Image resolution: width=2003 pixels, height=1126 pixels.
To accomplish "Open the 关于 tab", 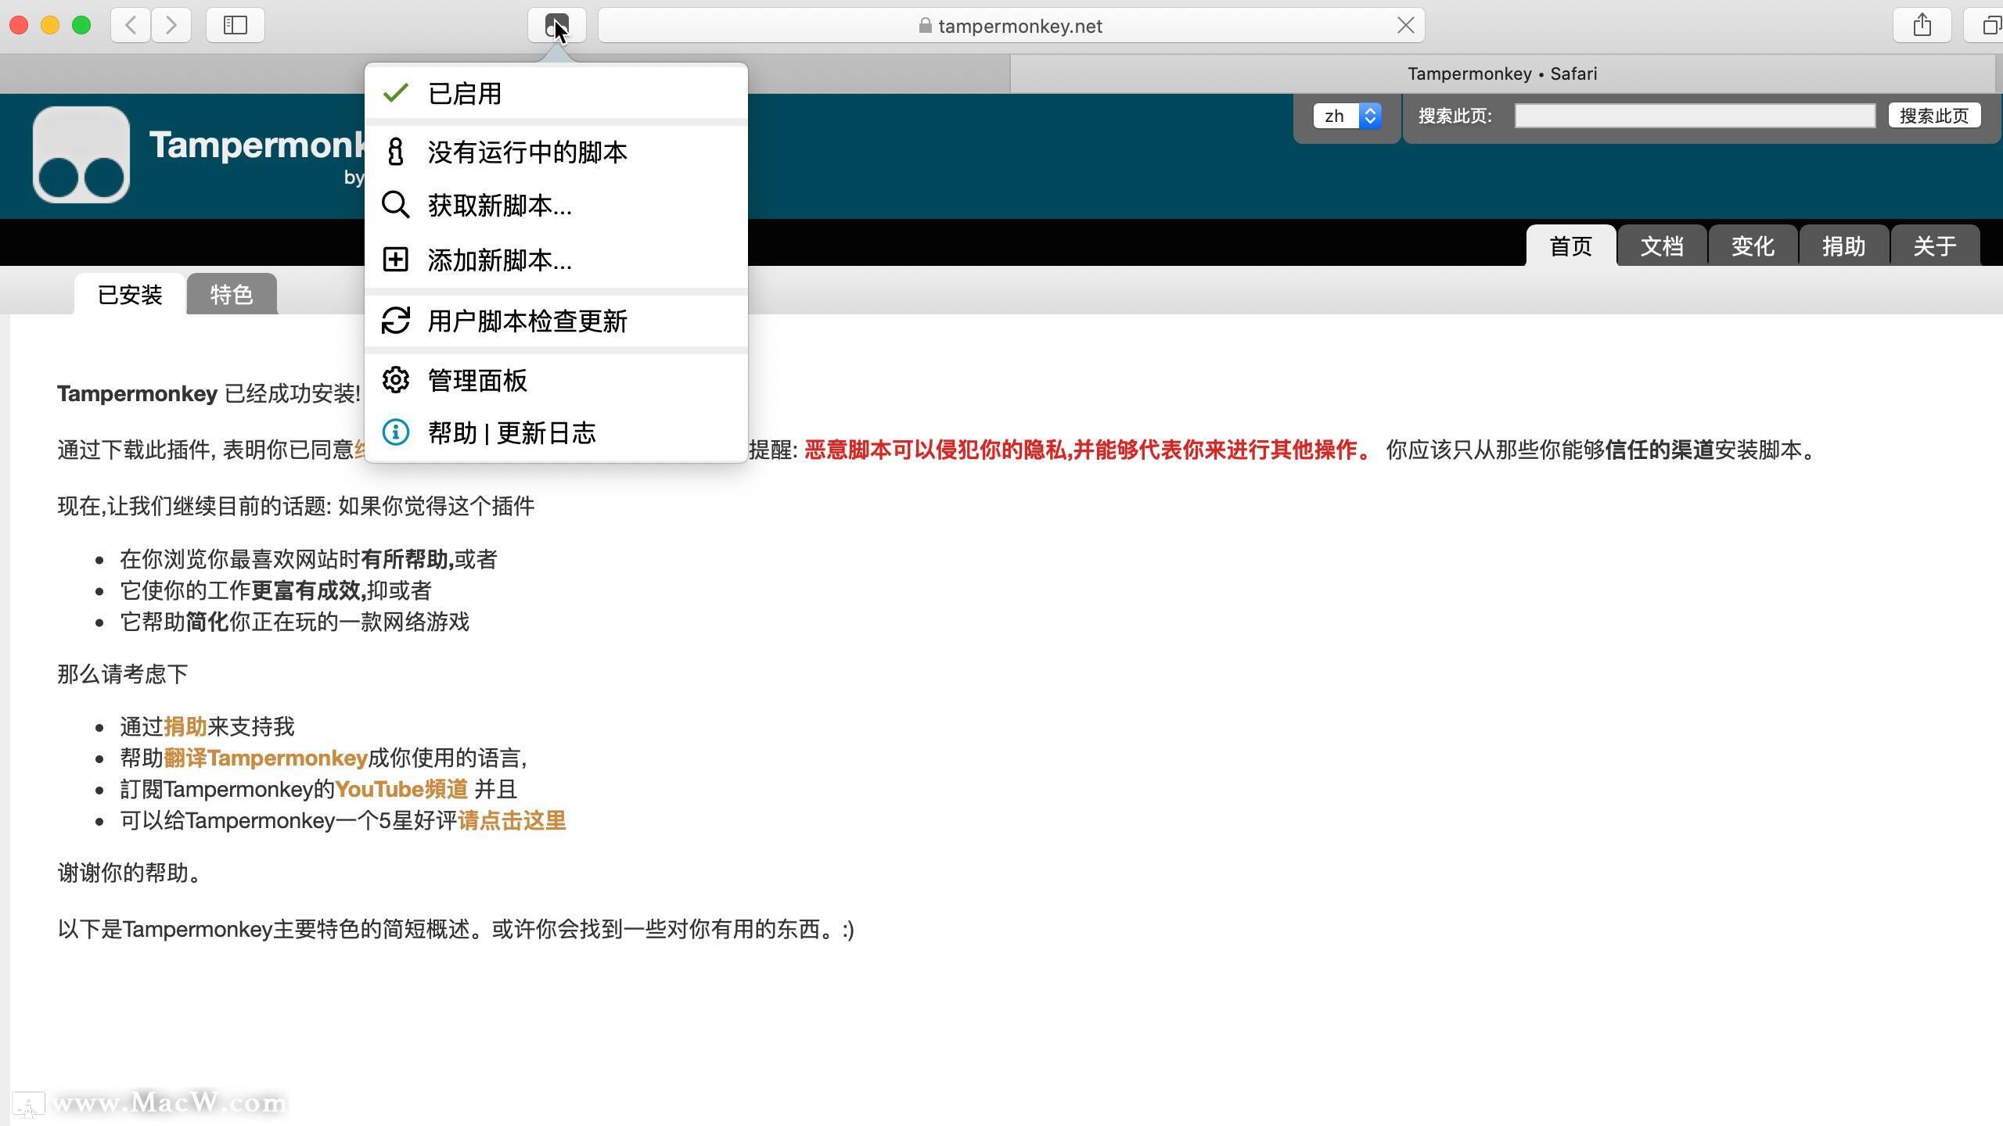I will (x=1935, y=246).
